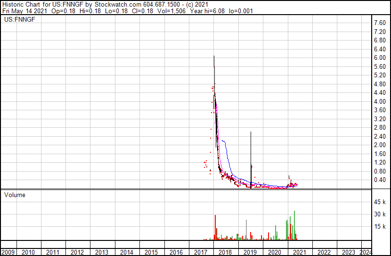The height and width of the screenshot is (256, 391).
Task: Click the 7.60 top price label
Action: 380,23
